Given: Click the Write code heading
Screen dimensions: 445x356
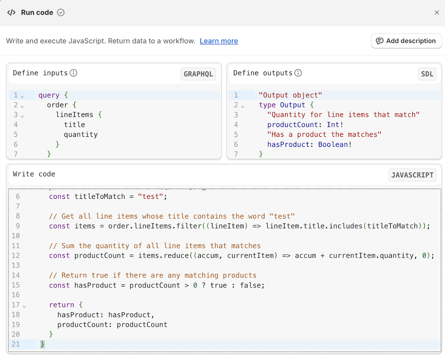Looking at the screenshot, I should (x=34, y=174).
